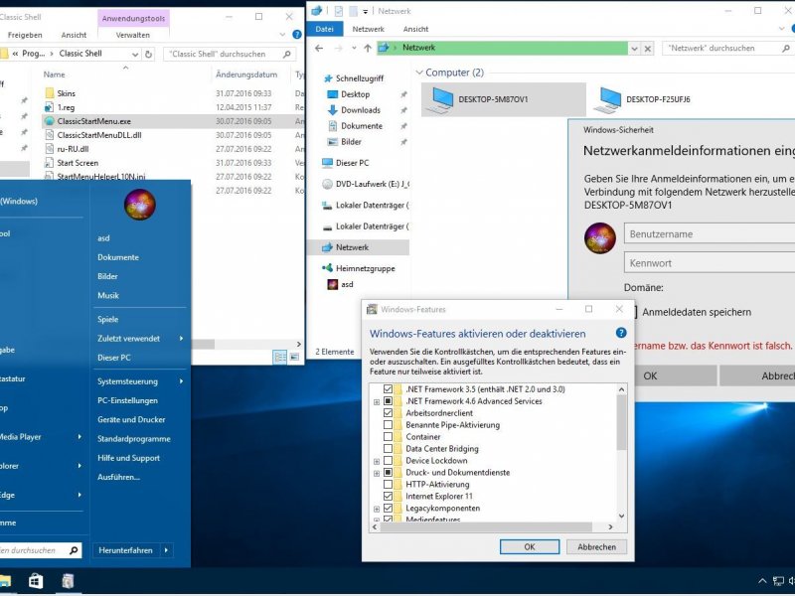Click the right scroll arrow under the features list
This screenshot has width=795, height=596.
point(610,527)
